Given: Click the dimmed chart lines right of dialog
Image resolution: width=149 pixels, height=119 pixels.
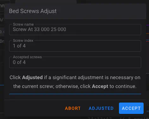Looking at the screenshot, I should tap(147, 33).
